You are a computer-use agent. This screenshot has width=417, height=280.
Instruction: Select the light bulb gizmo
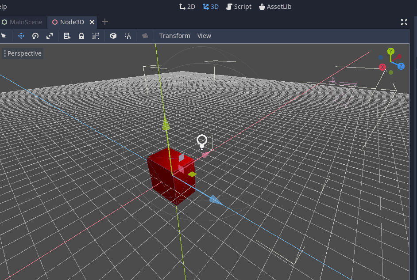pos(202,142)
